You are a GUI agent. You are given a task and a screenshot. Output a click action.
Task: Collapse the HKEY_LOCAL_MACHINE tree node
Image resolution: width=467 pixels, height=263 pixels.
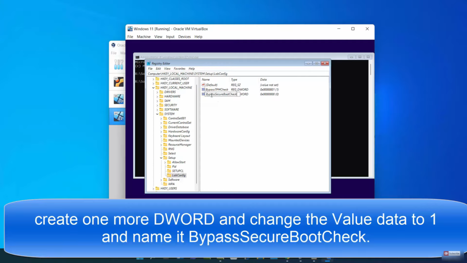pyautogui.click(x=153, y=88)
